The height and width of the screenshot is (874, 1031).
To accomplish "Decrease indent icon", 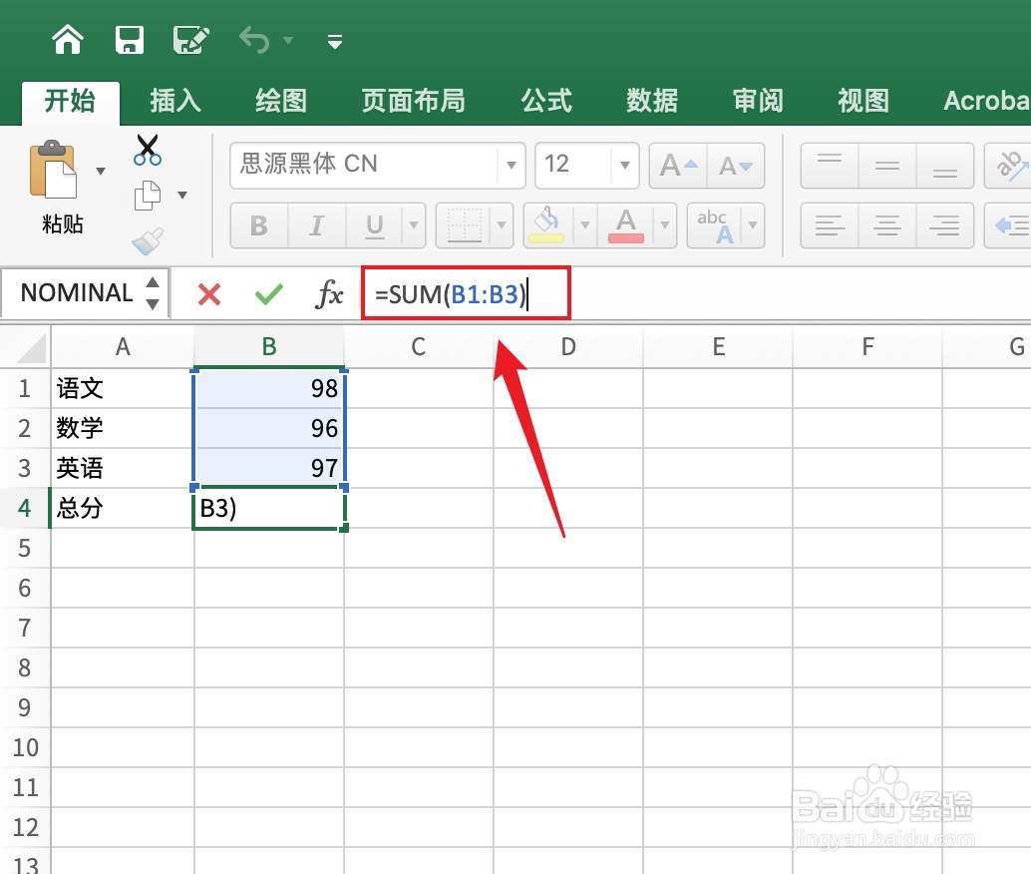I will click(1010, 225).
